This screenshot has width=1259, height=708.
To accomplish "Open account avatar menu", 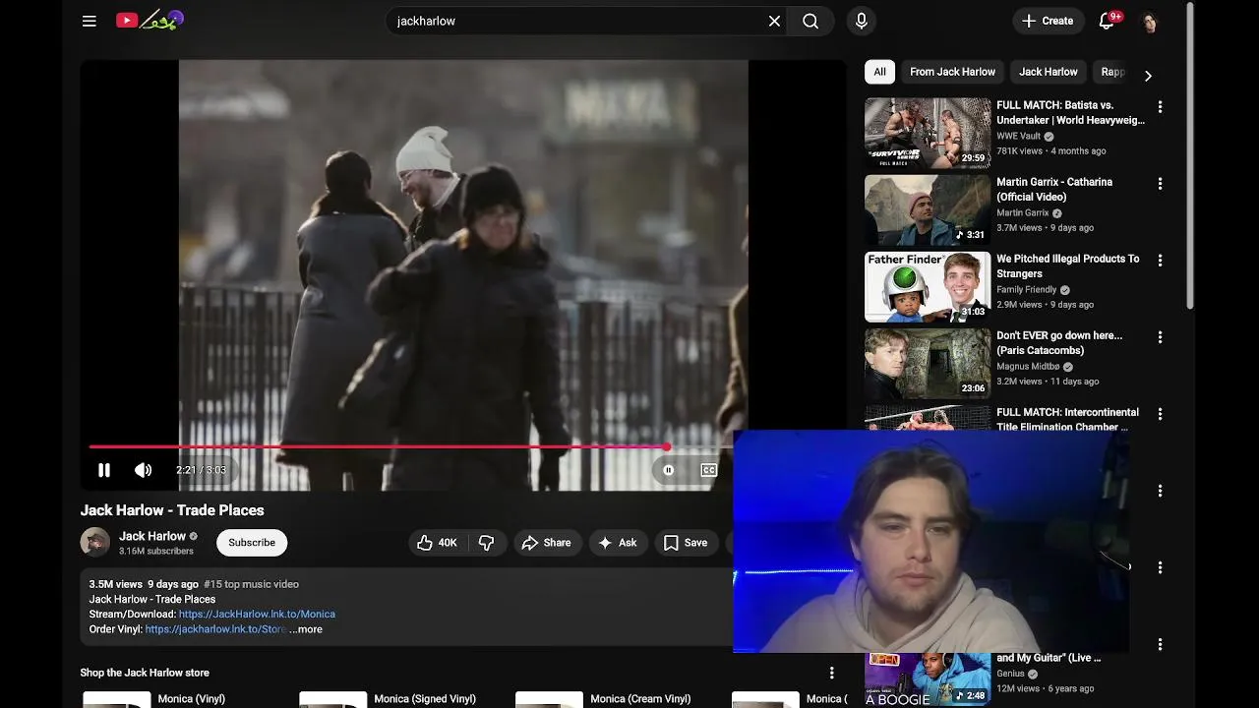I will [x=1150, y=21].
